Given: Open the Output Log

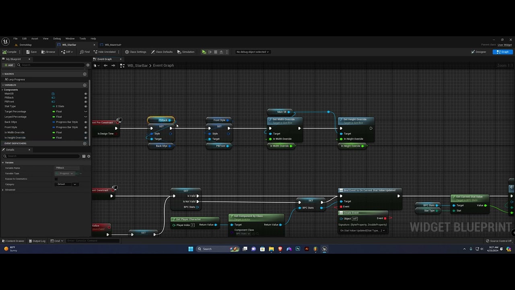Looking at the screenshot, I should pos(37,241).
